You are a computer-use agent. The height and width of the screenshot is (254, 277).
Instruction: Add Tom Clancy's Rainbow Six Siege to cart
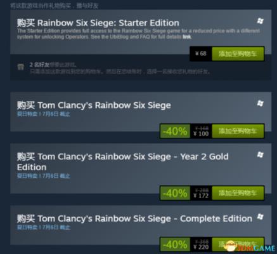point(238,131)
